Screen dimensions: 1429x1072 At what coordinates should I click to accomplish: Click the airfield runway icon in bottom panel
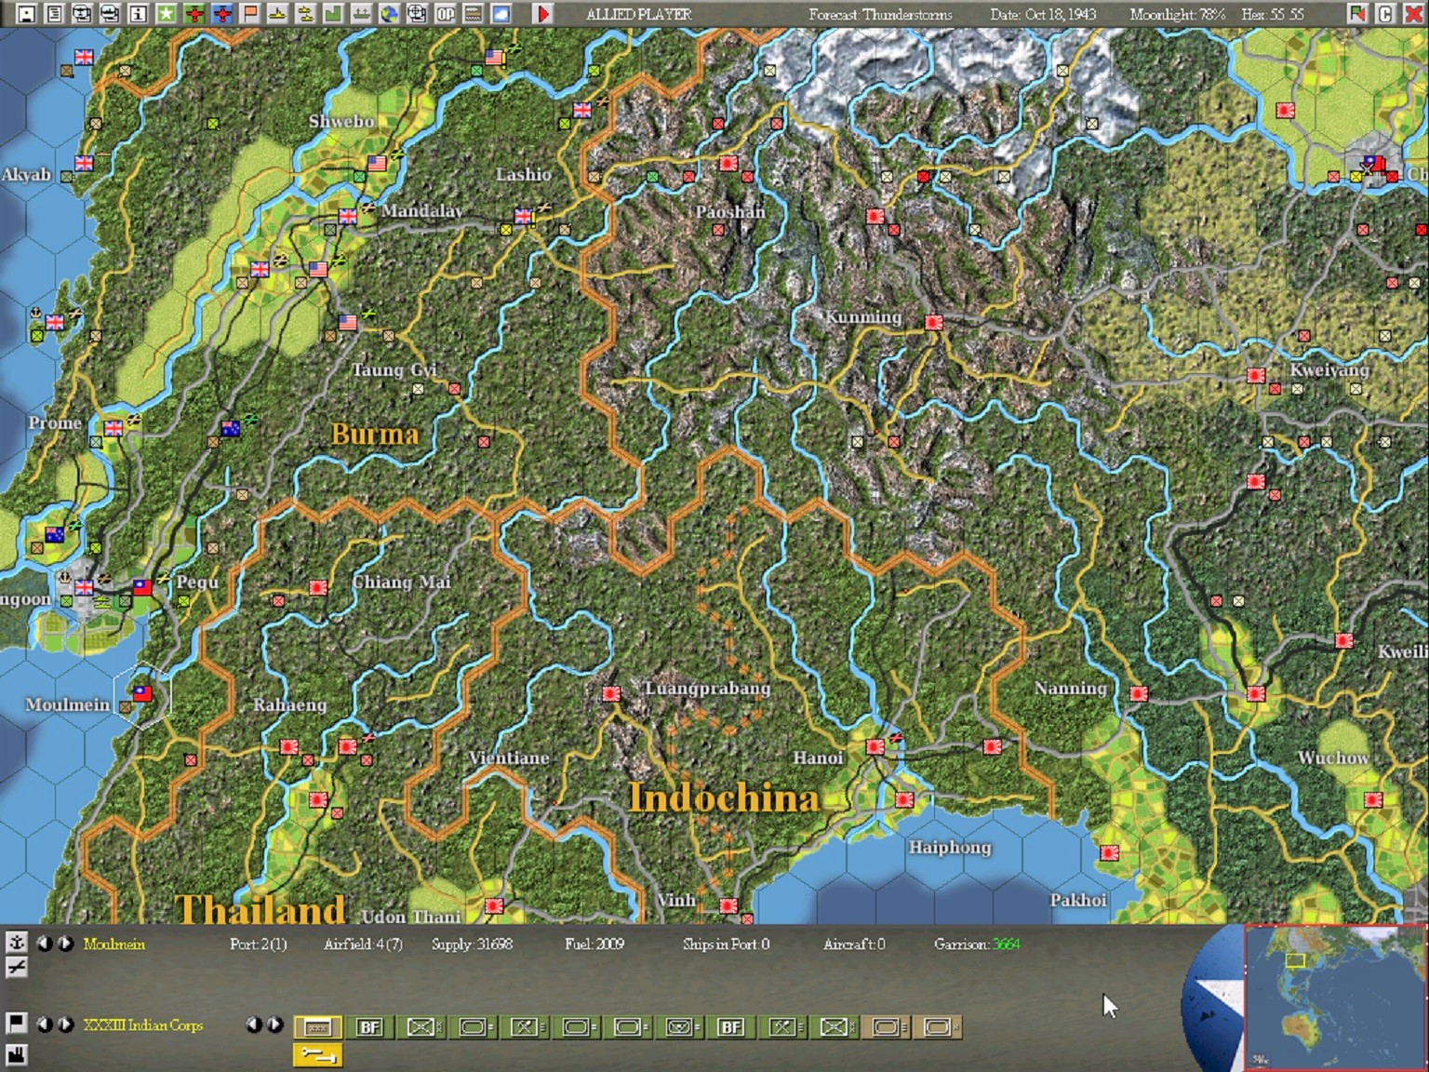pos(16,968)
